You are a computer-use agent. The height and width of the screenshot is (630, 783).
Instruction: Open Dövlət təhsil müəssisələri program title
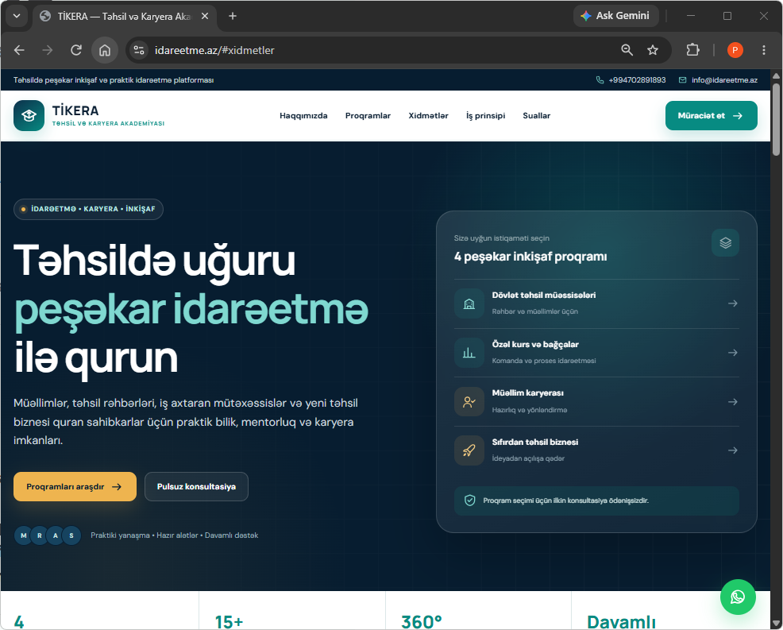point(544,296)
